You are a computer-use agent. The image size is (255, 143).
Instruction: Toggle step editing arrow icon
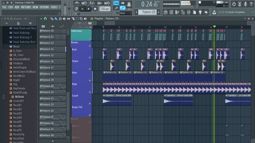coord(122,3)
